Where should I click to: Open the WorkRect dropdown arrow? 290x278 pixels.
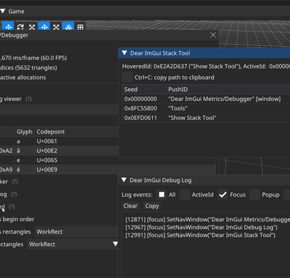click(115, 244)
